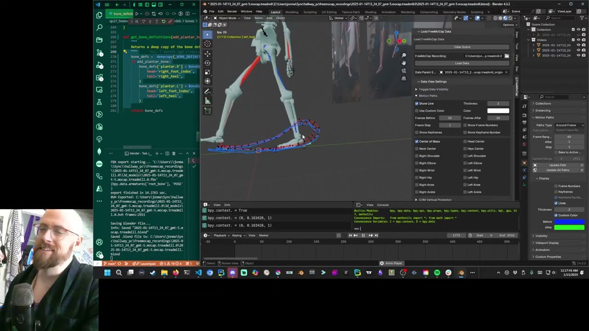Open the Blender File menu
589x331 pixels.
[x=212, y=11]
